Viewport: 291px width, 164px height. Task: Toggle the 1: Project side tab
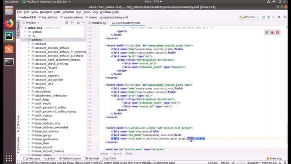click(x=18, y=29)
